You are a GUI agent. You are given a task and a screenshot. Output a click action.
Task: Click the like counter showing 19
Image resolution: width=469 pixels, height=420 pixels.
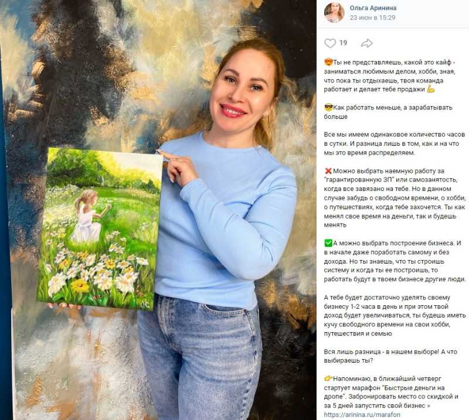click(x=343, y=43)
